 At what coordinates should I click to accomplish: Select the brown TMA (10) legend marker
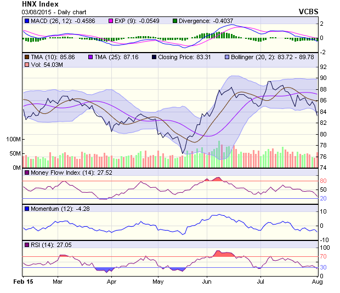[x=26, y=56]
